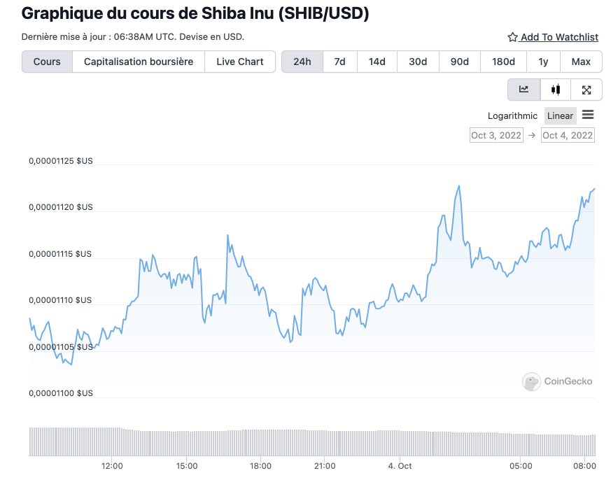
Task: Enable the Logarithmic scale
Action: (512, 116)
